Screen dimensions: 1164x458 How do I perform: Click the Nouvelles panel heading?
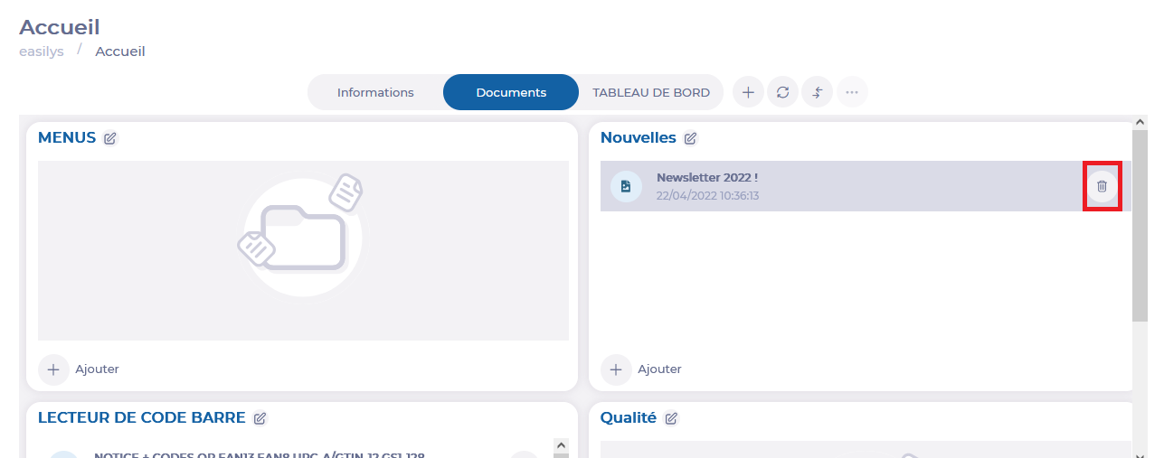tap(639, 138)
